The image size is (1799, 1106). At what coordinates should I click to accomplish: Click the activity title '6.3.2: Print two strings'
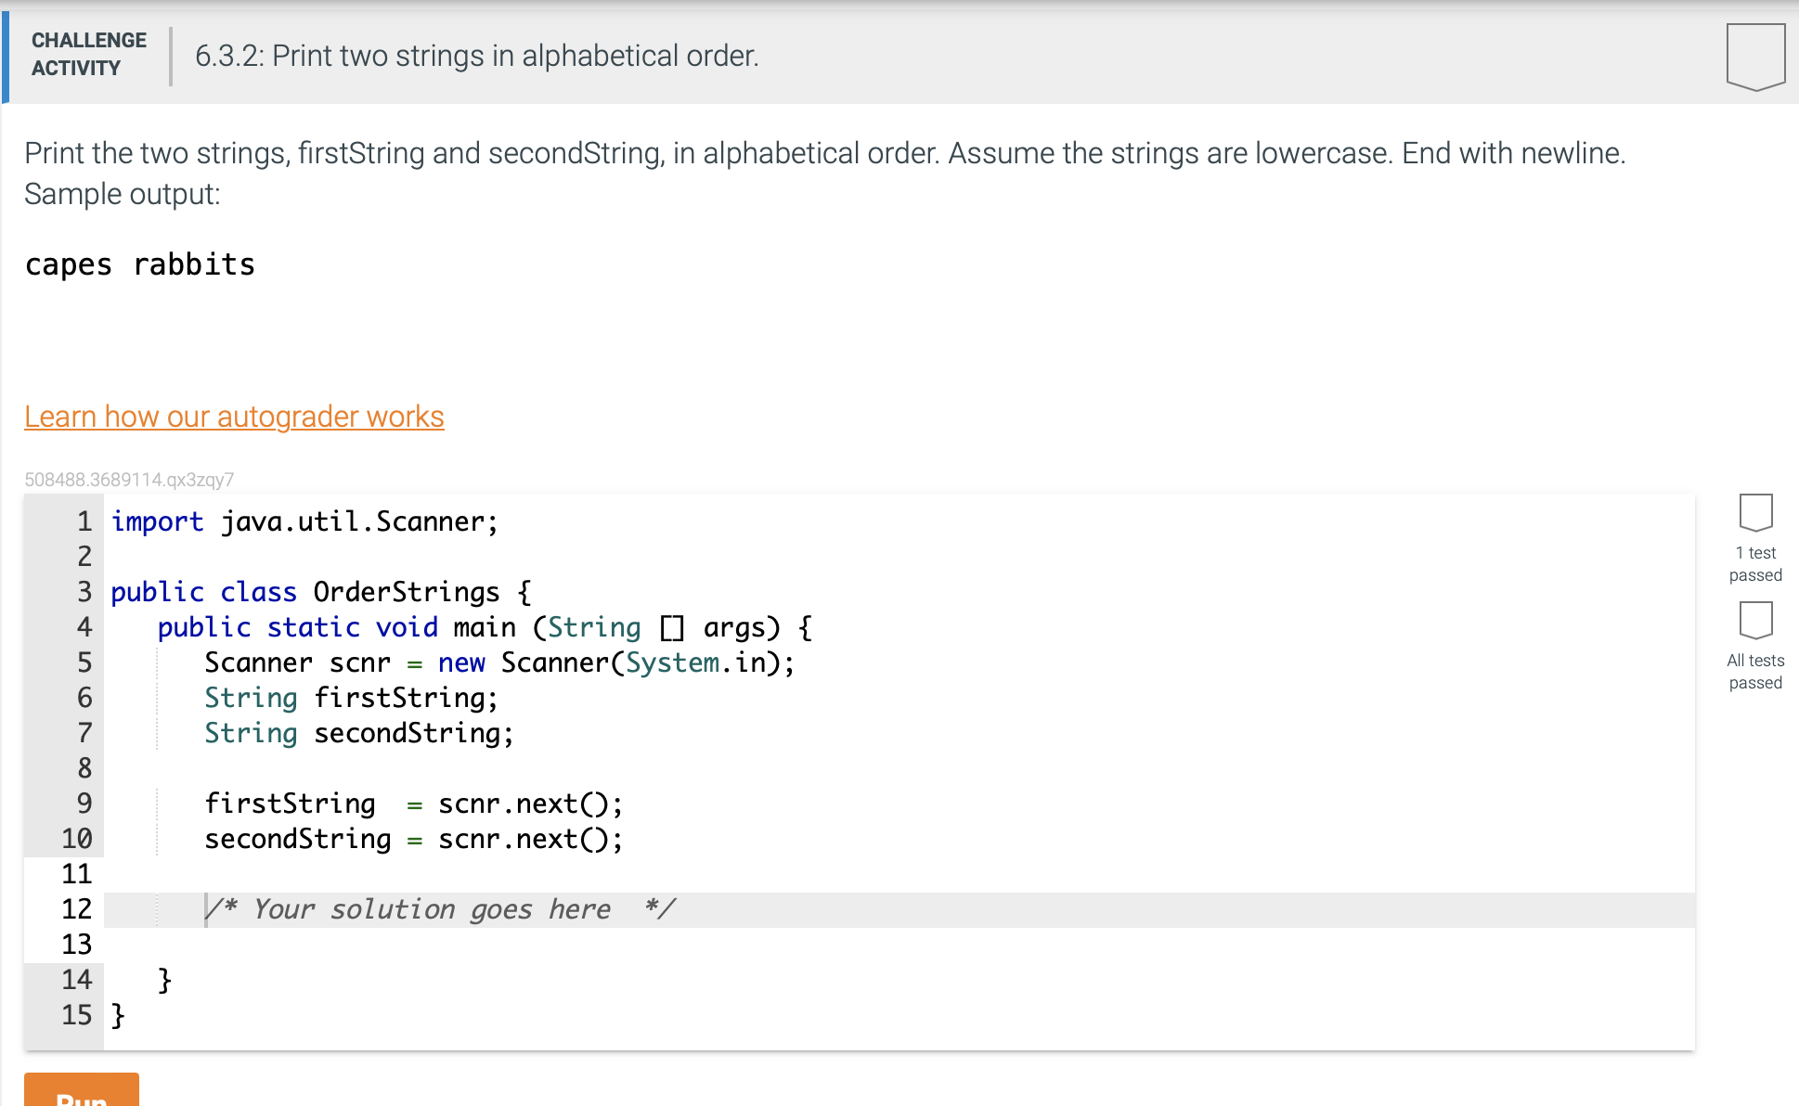click(476, 56)
